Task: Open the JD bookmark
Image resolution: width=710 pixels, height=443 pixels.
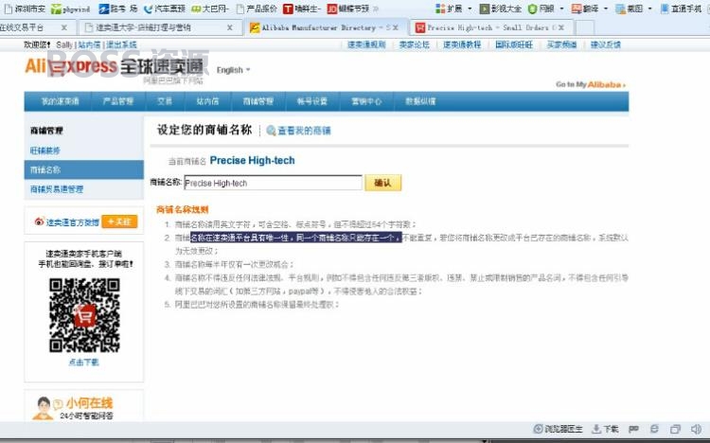Action: click(x=347, y=9)
